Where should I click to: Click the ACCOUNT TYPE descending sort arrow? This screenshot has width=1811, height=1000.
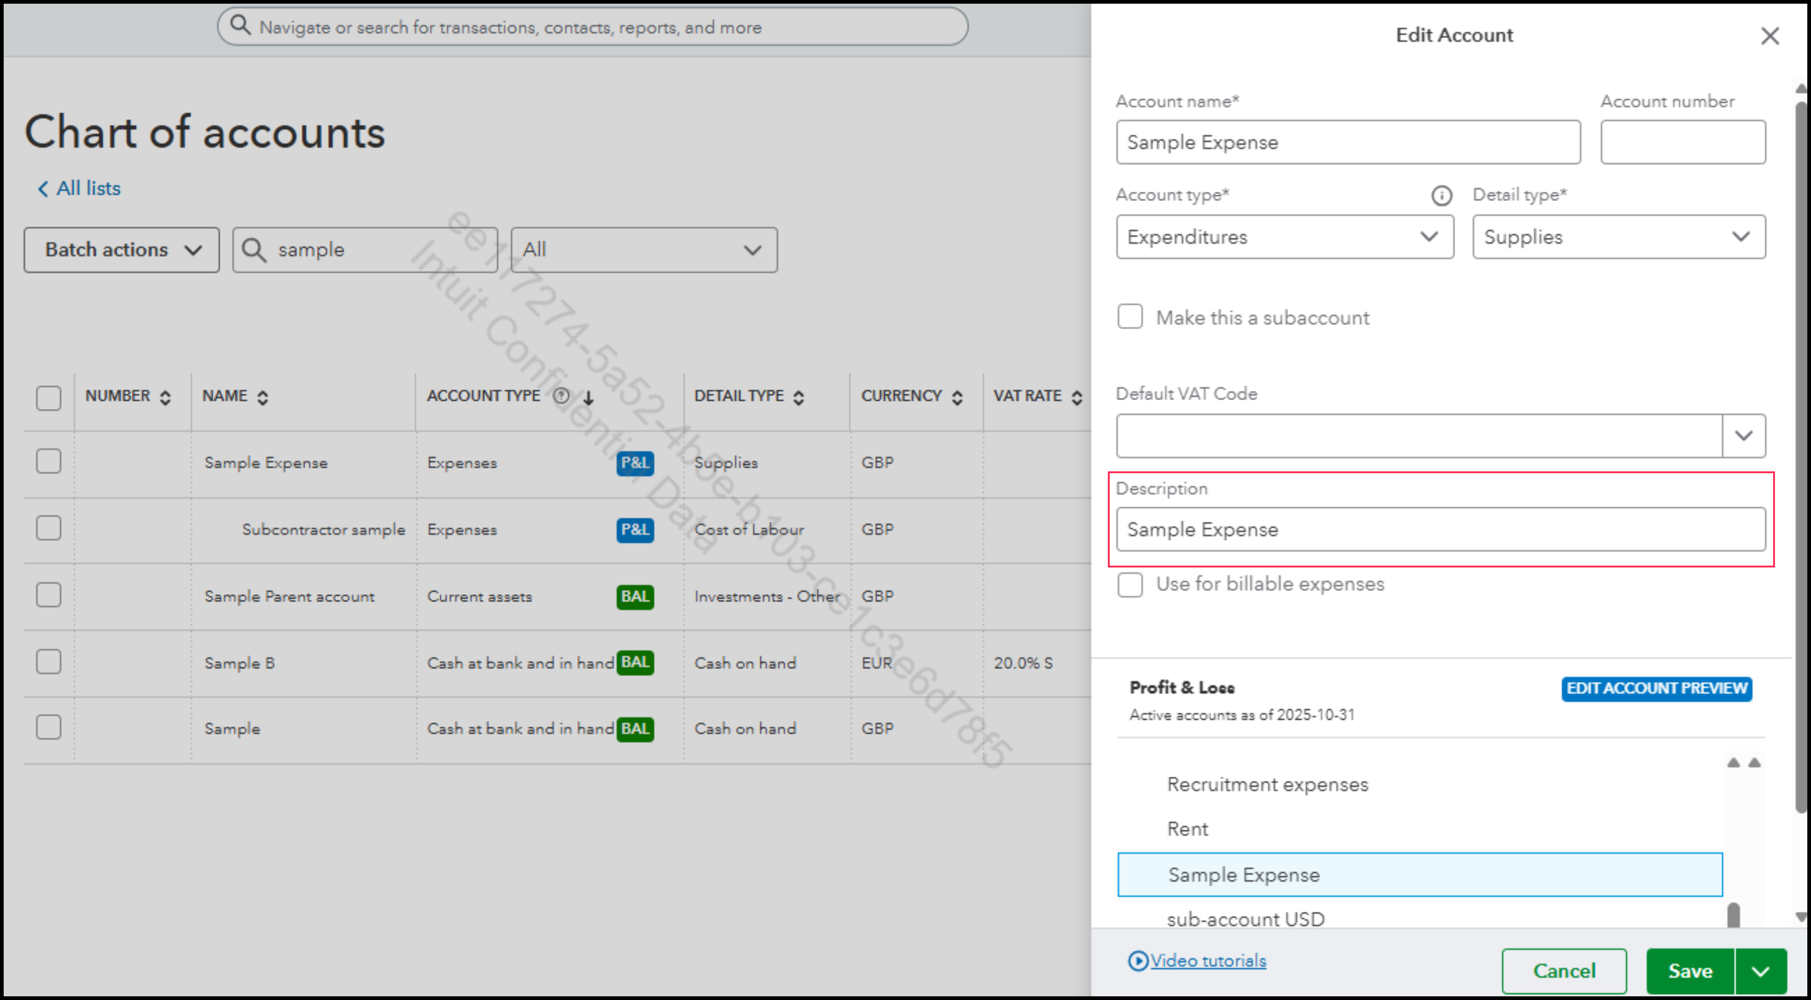click(x=589, y=397)
